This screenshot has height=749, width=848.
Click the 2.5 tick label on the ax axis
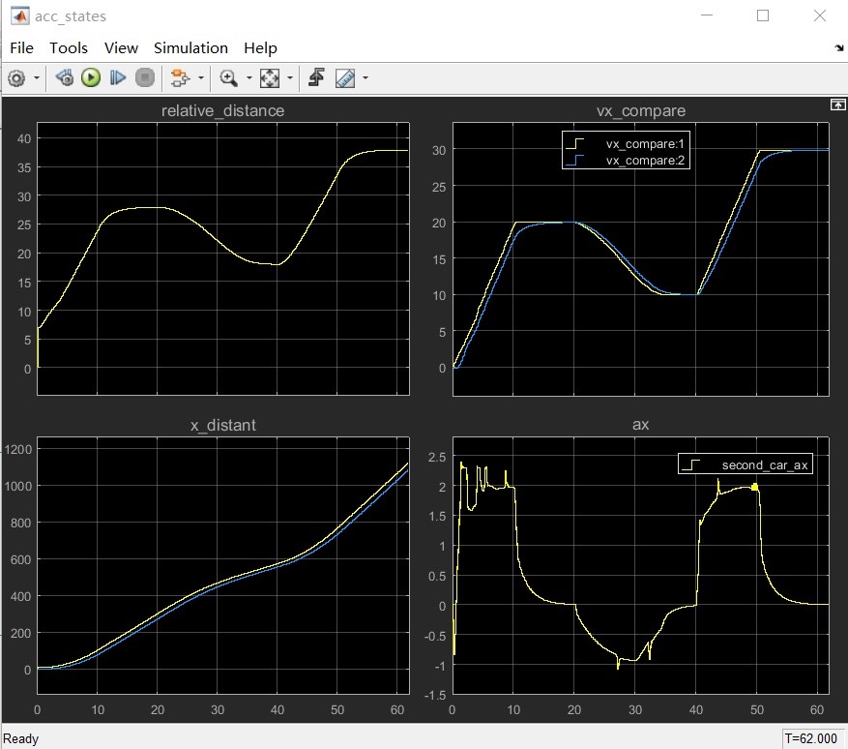click(437, 458)
